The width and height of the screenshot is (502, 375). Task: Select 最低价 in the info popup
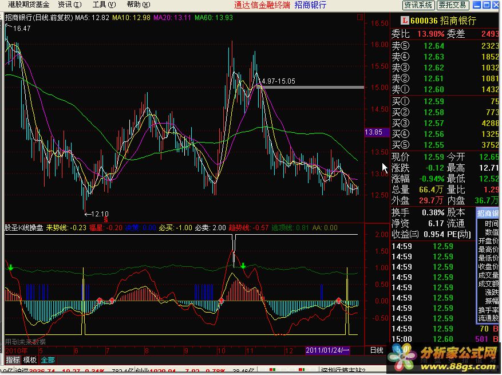488,258
